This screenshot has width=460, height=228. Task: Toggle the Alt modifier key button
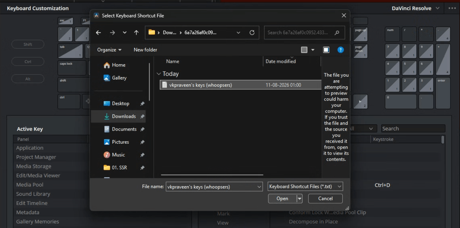click(28, 79)
